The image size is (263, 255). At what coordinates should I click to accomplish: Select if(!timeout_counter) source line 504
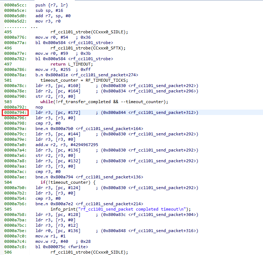point(68,182)
